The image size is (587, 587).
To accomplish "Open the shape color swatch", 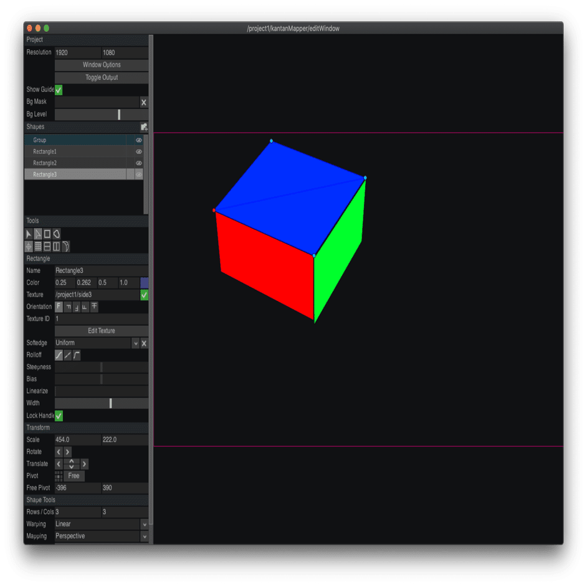I will tap(144, 283).
